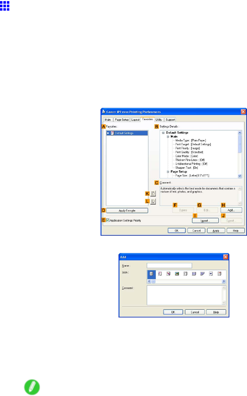The image size is (247, 396).
Task: Click OK in the Printing Preferences dialog
Action: point(177,231)
